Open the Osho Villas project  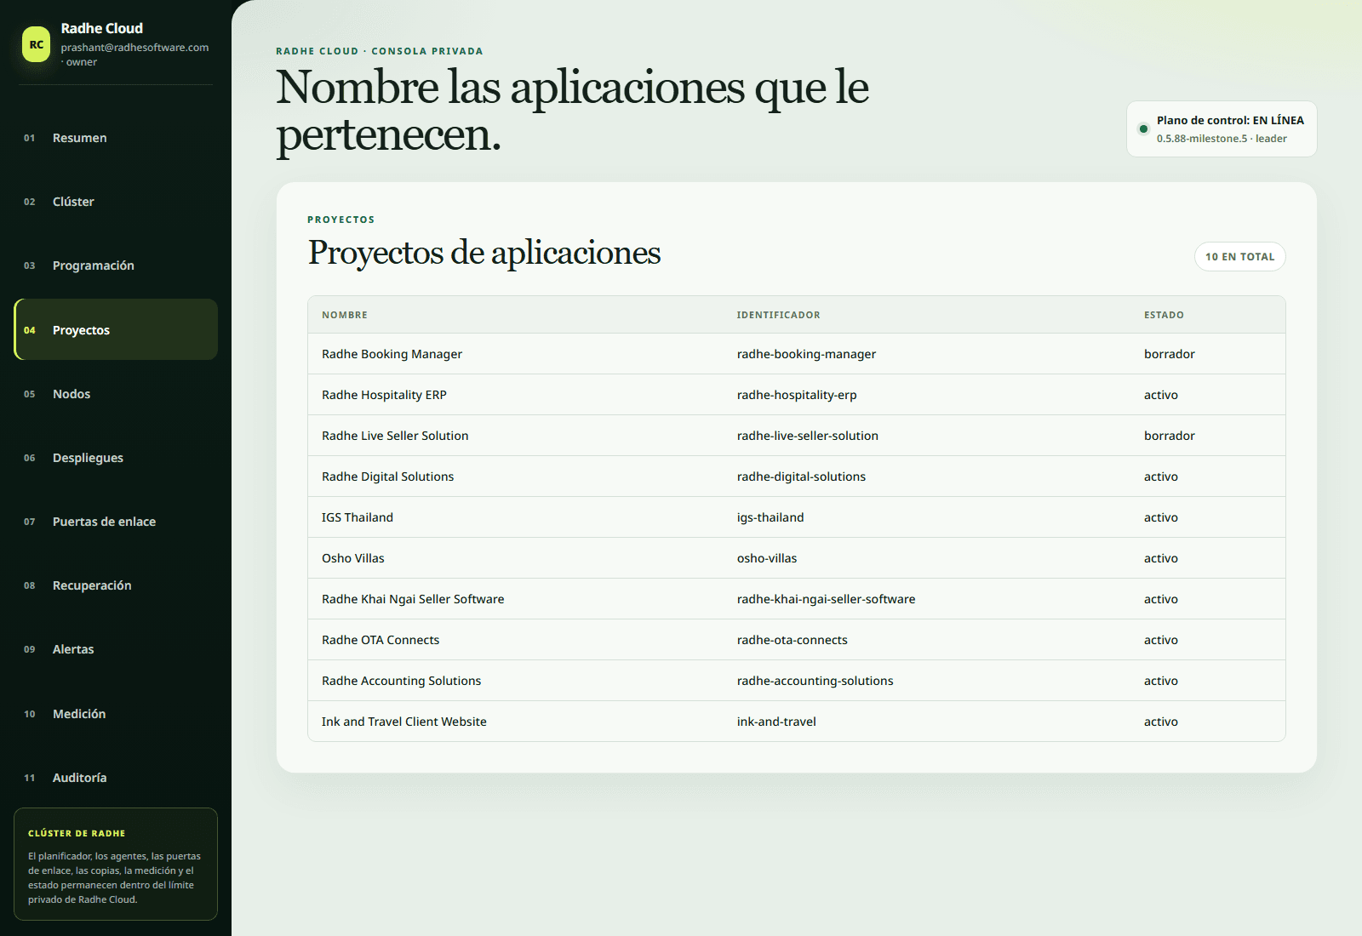click(x=797, y=558)
